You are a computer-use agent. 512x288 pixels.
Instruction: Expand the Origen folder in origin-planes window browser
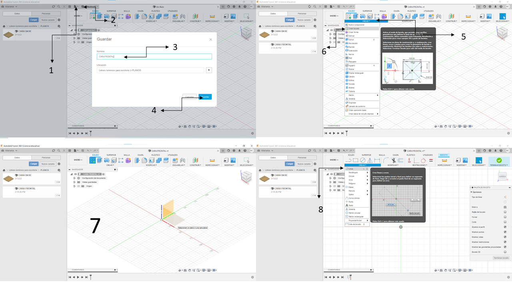pos(74,186)
